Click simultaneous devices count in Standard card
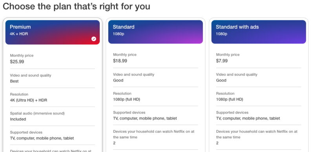This screenshot has height=152, width=314. point(114,143)
